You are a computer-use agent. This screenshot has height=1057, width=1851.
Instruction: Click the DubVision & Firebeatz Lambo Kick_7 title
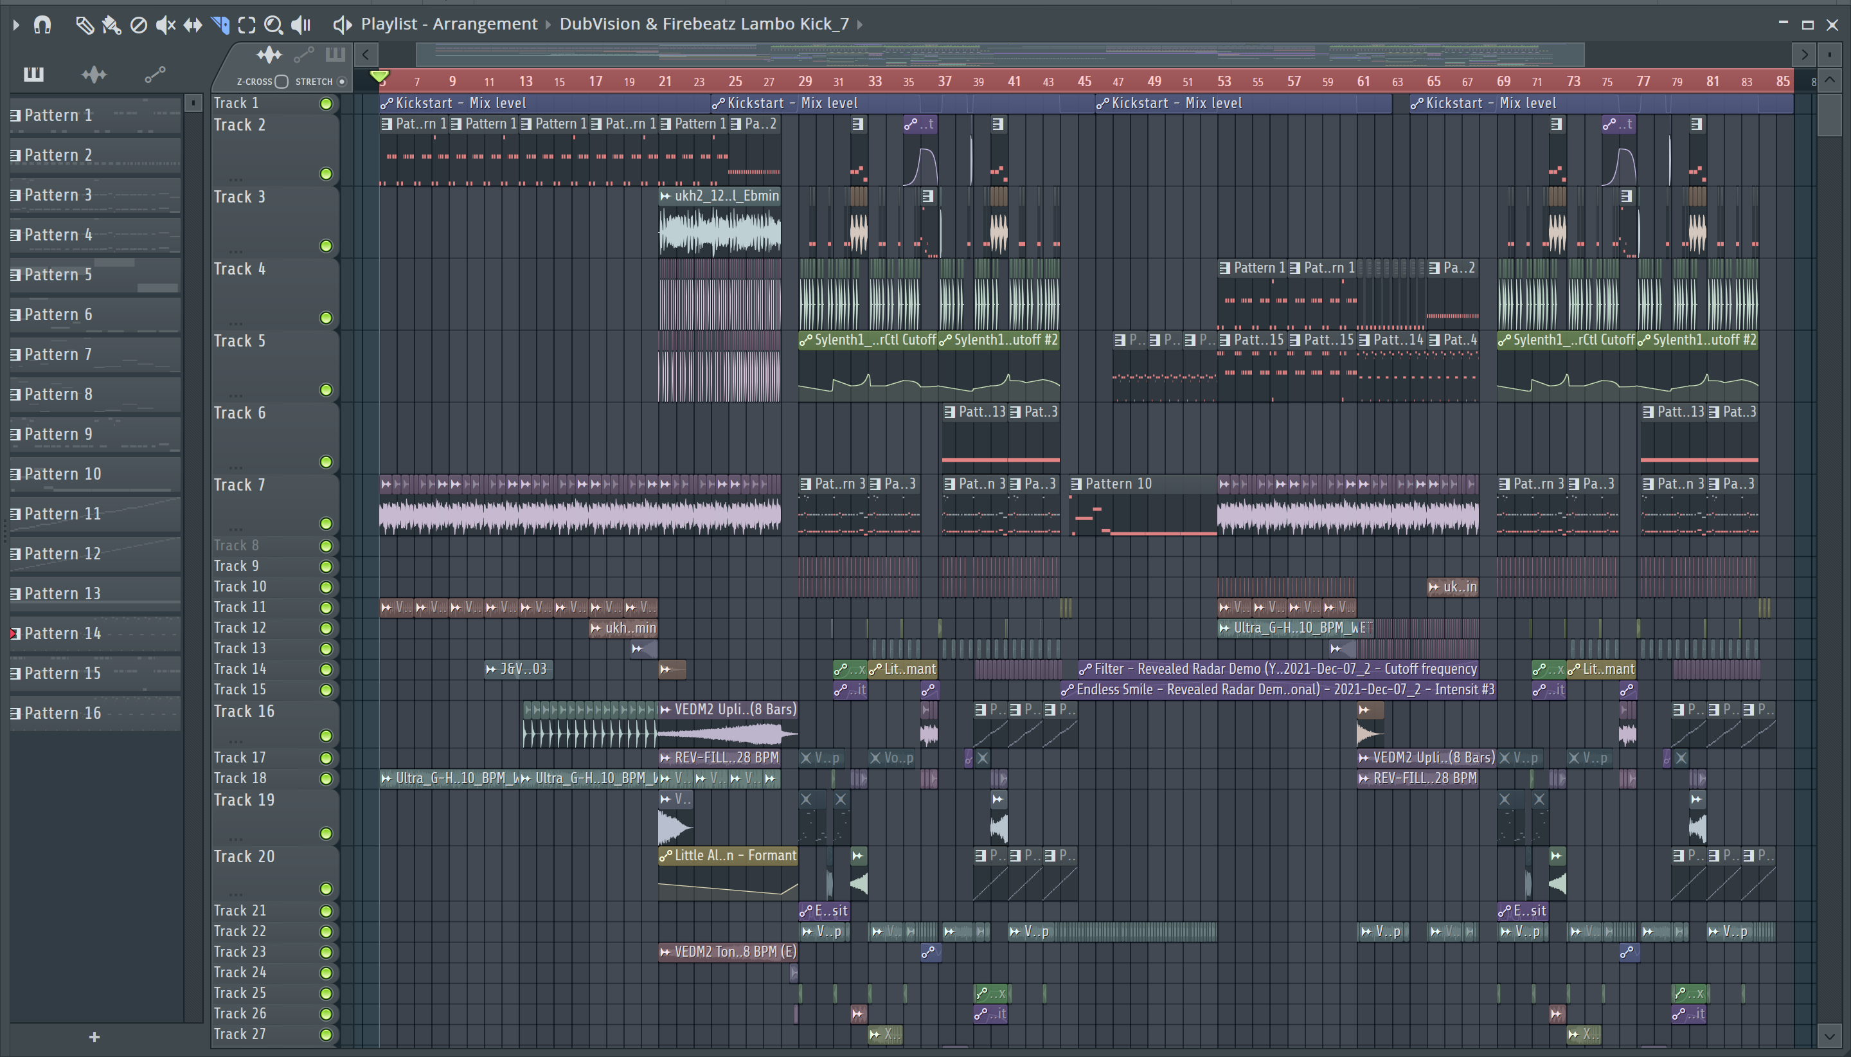704,24
